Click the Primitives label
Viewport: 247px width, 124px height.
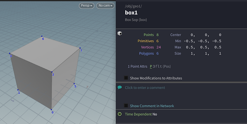[x=146, y=41]
